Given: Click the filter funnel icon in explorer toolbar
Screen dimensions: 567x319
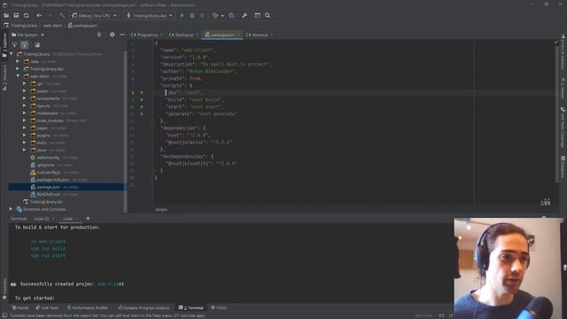Looking at the screenshot, I should 14,45.
